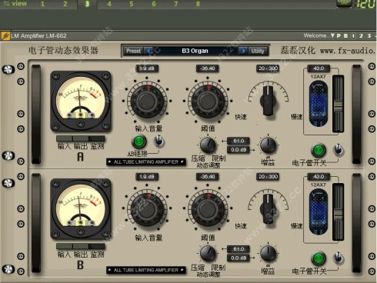The width and height of the screenshot is (377, 283).
Task: Click channel A 增益 gain knob
Action: 269,145
